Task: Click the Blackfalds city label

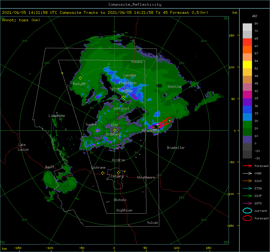Action: (127, 83)
